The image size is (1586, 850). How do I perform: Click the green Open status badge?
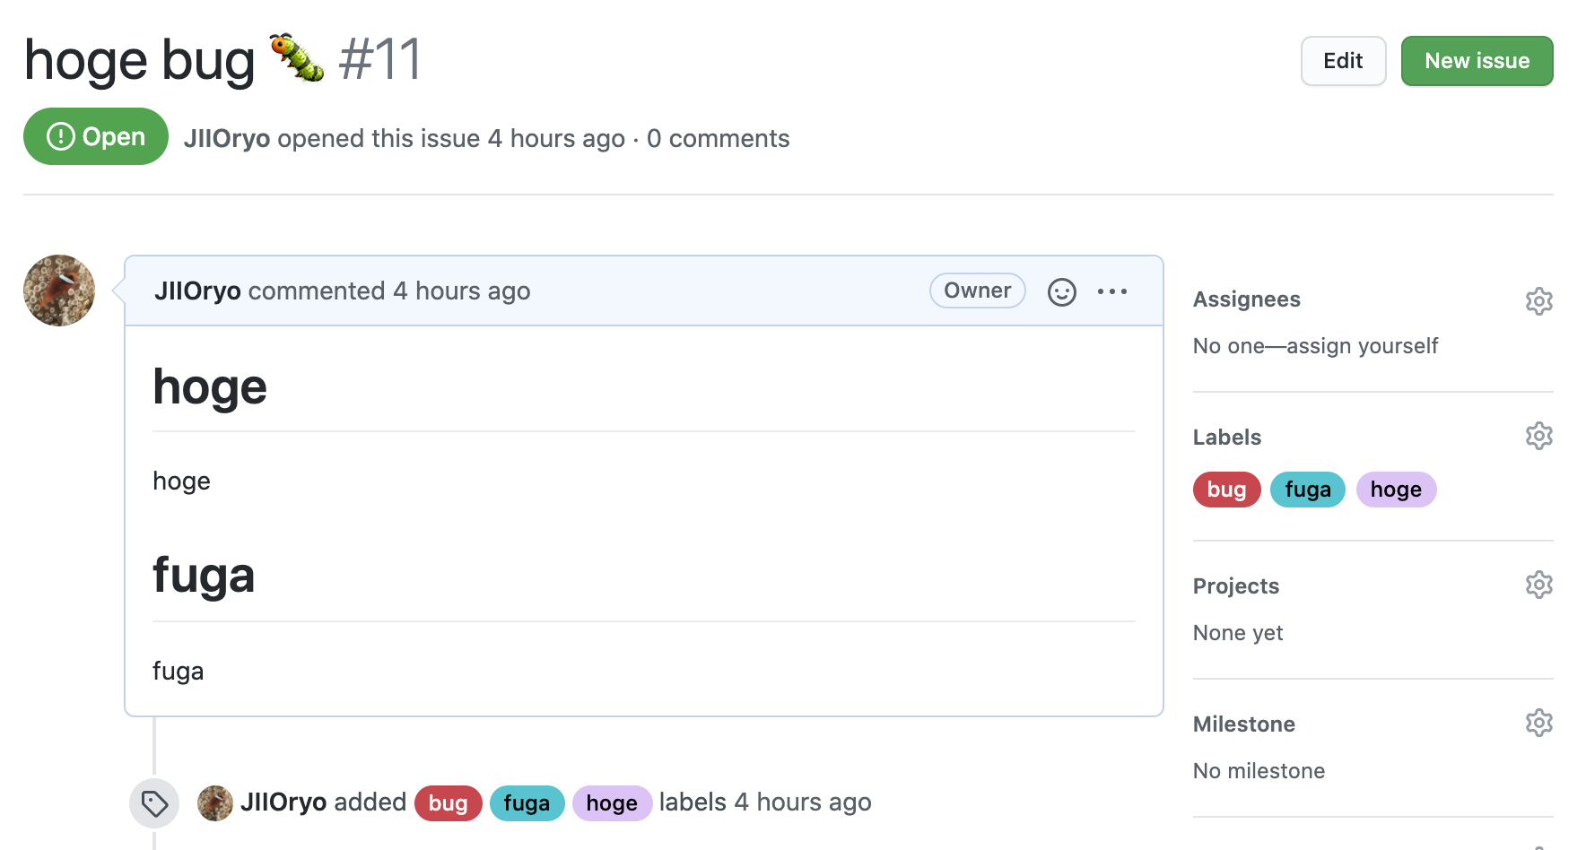pos(96,136)
